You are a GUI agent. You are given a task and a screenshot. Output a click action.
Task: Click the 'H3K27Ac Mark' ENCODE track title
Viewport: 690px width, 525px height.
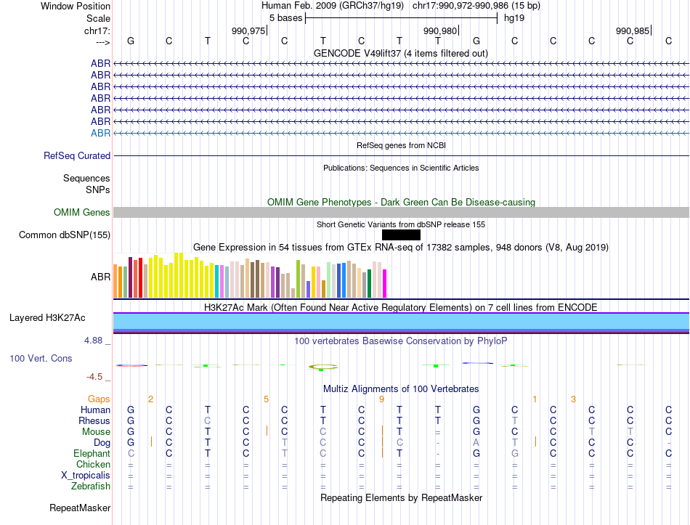pos(400,307)
